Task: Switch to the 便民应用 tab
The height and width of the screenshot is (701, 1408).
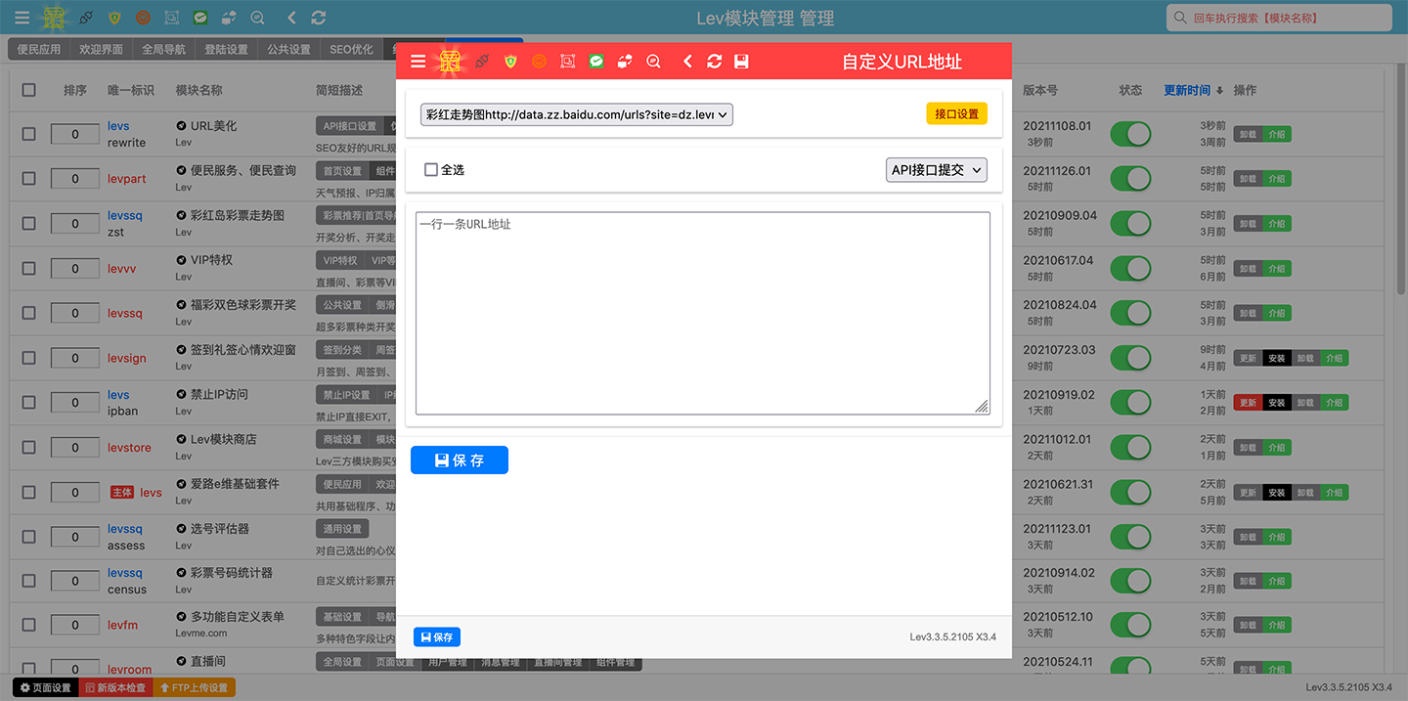Action: pyautogui.click(x=38, y=49)
